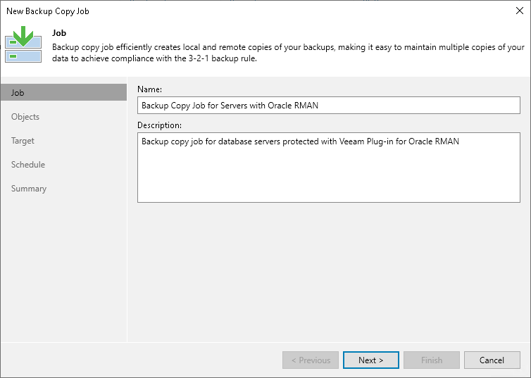This screenshot has height=378, width=531.
Task: Focus the Name text field
Action: pyautogui.click(x=328, y=106)
